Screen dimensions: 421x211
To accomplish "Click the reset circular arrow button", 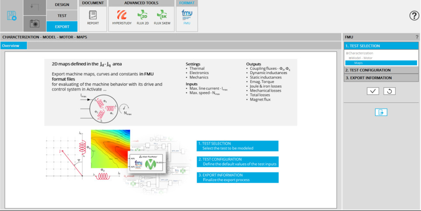I will (389, 91).
